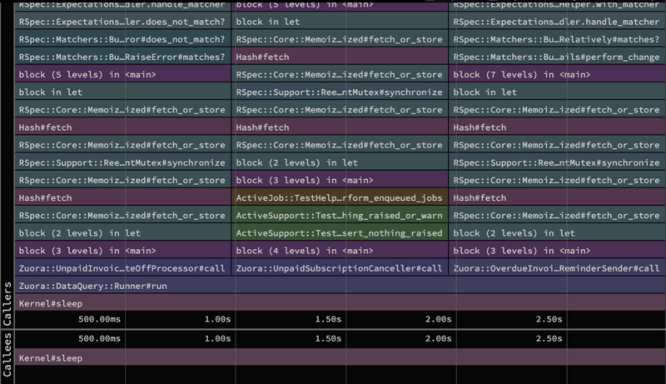Click RSpec::Matchers::Bu…ails#perform_change frame
Image resolution: width=666 pixels, height=384 pixels.
click(x=557, y=57)
